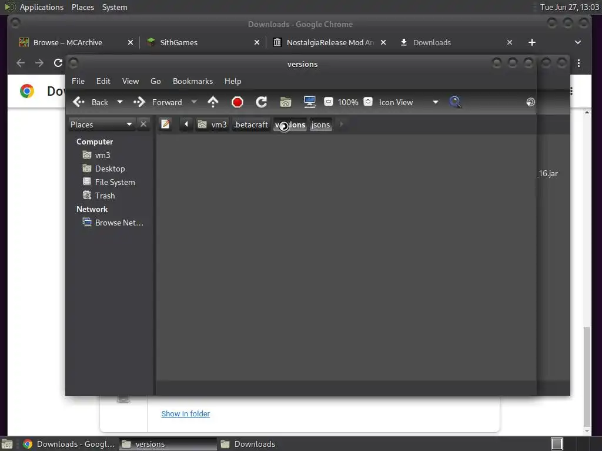Zoom in with the plus icon

pos(368,102)
